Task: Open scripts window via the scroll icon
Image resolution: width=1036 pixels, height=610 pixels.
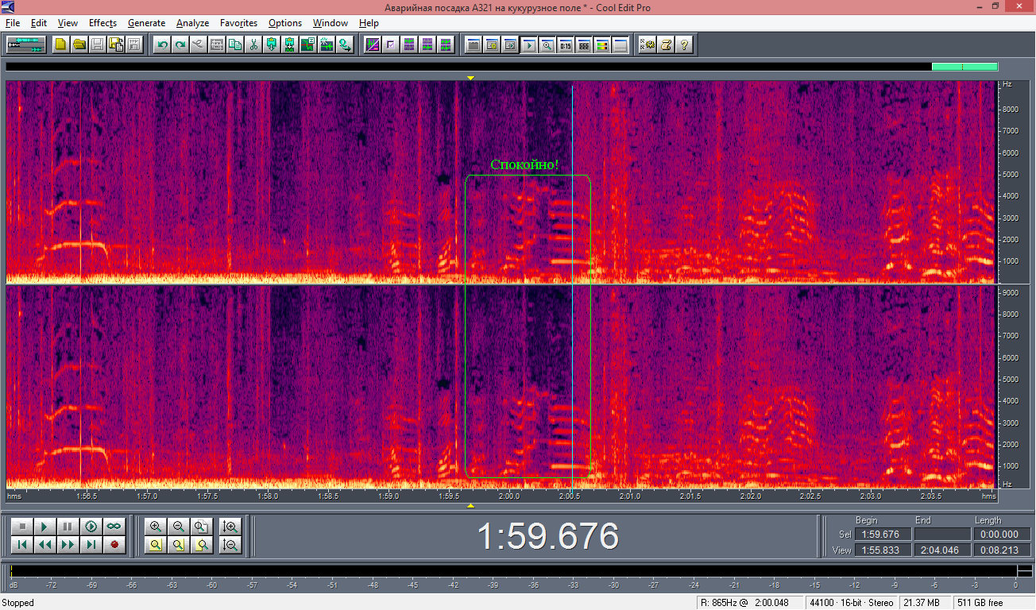Action: (666, 44)
